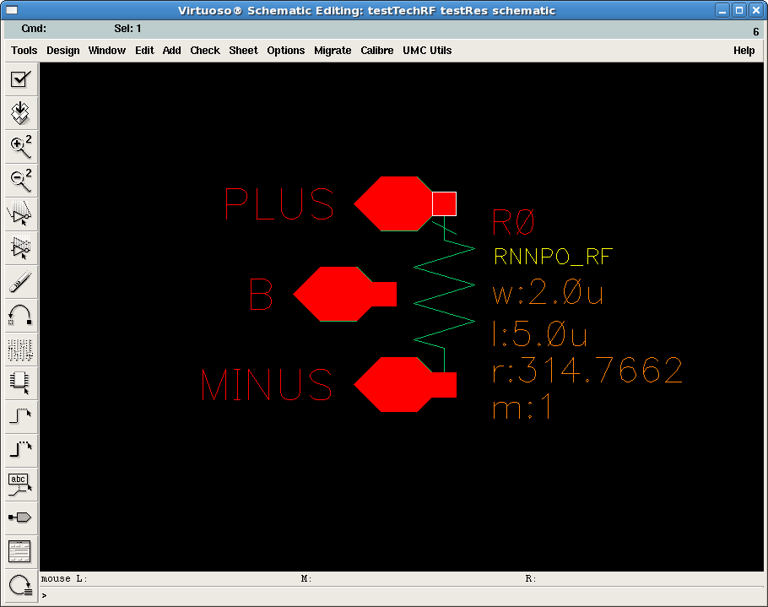Select the Stretch tool icon
Viewport: 768px width, 607px height.
(20, 214)
